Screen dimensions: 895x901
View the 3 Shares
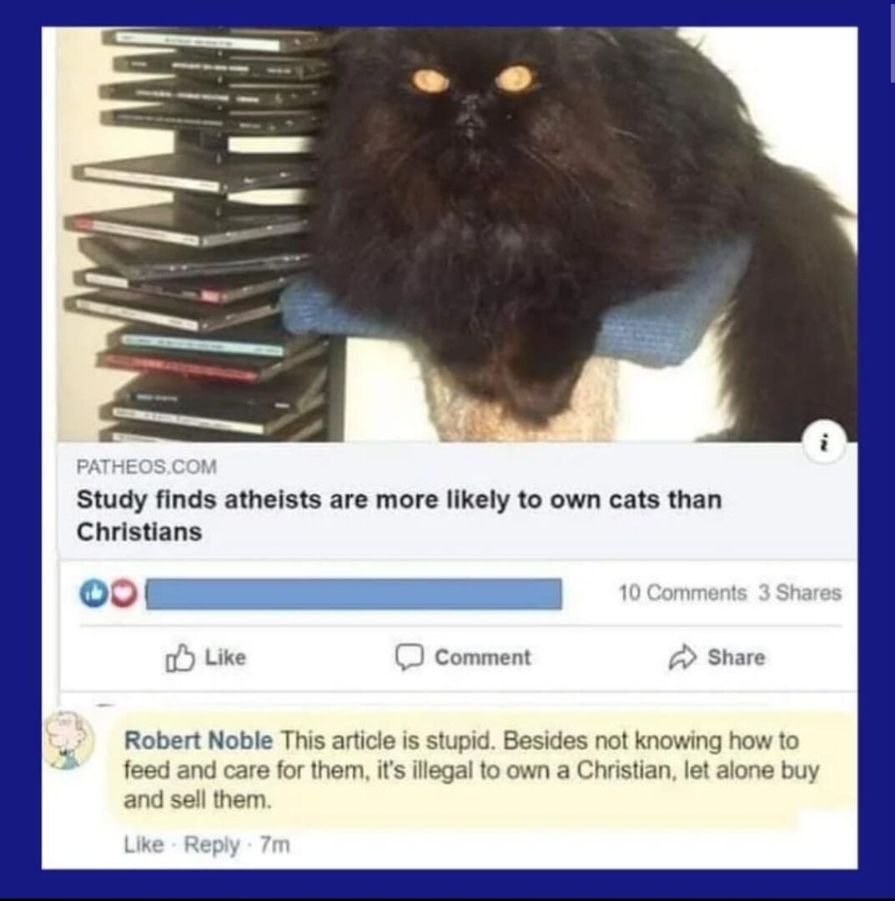tap(800, 592)
